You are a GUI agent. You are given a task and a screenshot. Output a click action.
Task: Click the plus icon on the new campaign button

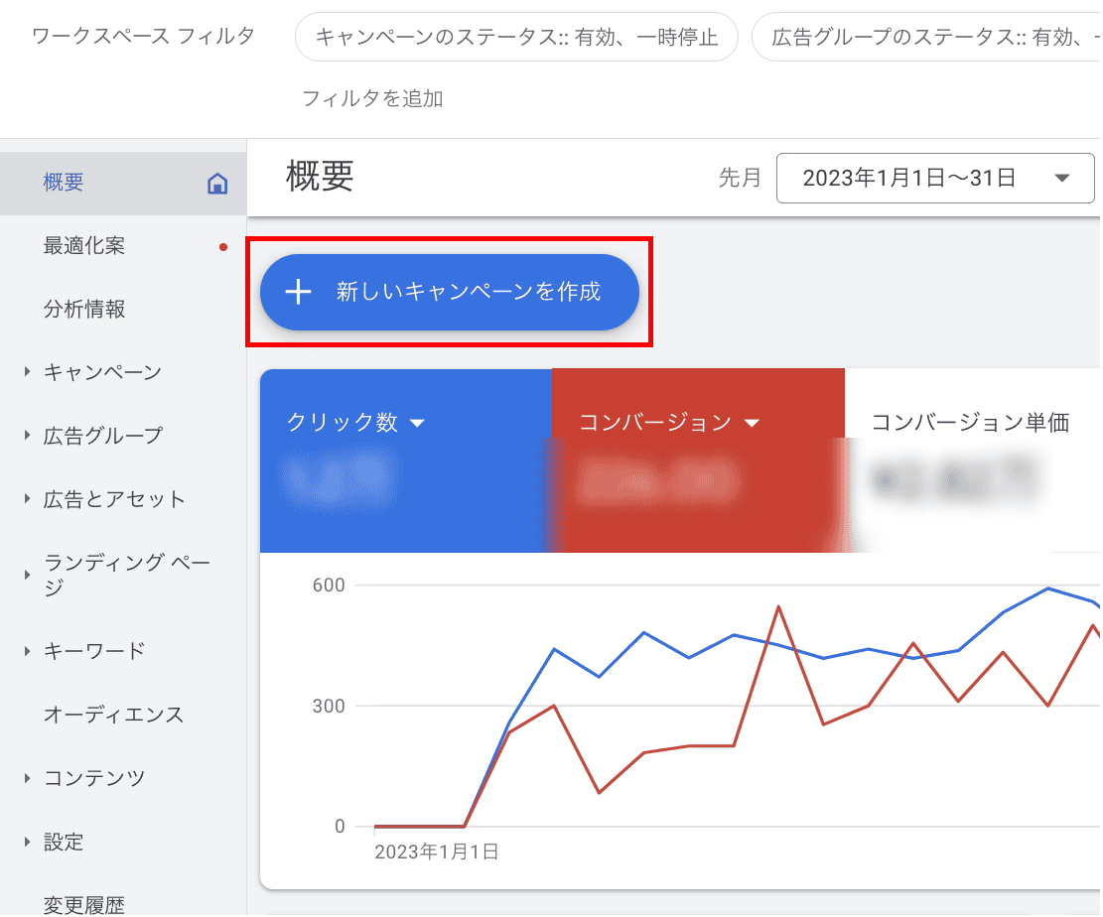point(298,292)
